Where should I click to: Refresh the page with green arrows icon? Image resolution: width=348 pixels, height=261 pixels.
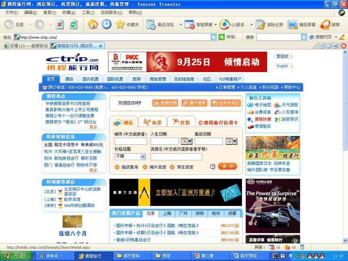pyautogui.click(x=73, y=24)
